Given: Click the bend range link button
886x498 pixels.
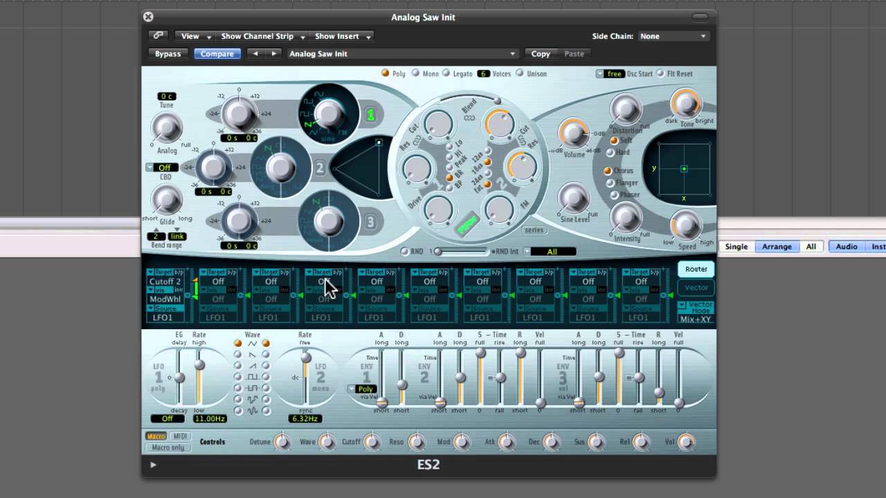Looking at the screenshot, I should (x=177, y=237).
